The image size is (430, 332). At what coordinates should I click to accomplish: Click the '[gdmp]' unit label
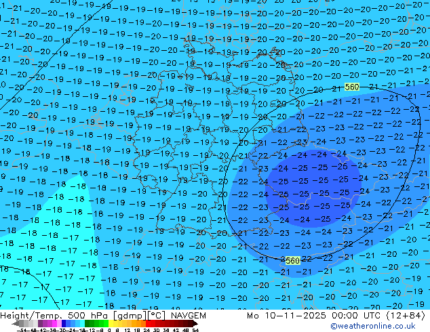(x=129, y=316)
